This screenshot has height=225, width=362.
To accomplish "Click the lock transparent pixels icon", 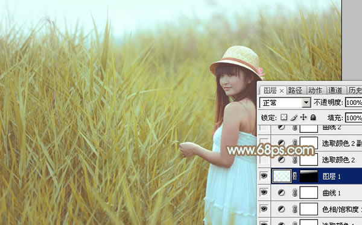I will pos(284,117).
